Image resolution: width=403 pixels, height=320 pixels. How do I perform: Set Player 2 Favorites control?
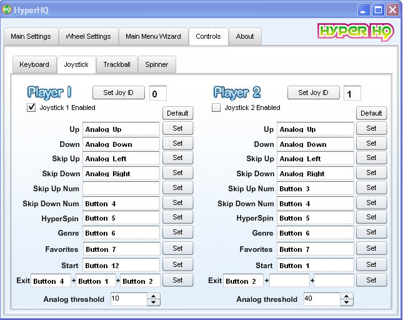click(x=371, y=248)
